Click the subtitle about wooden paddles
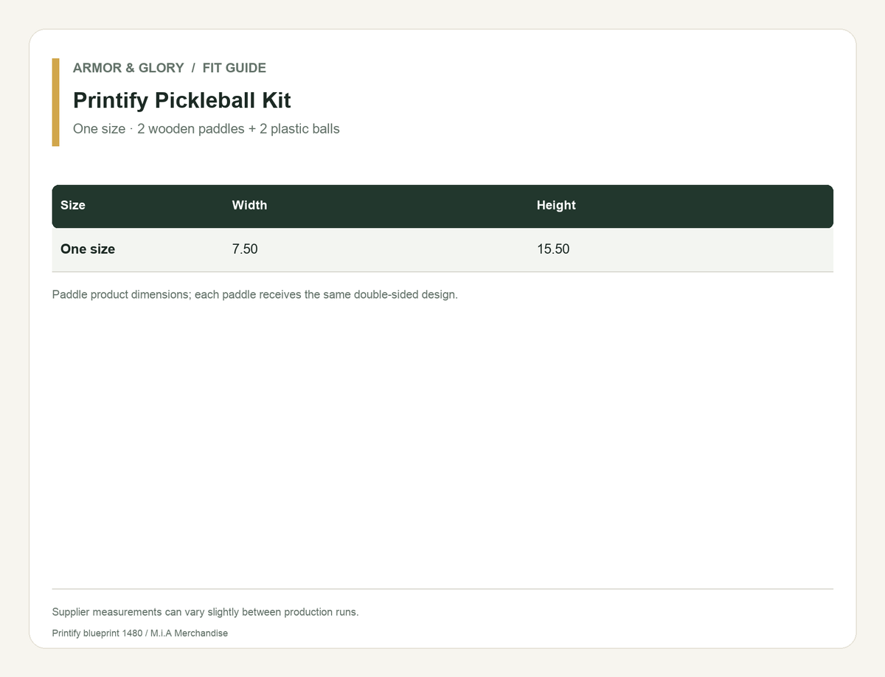The height and width of the screenshot is (677, 885). (206, 129)
